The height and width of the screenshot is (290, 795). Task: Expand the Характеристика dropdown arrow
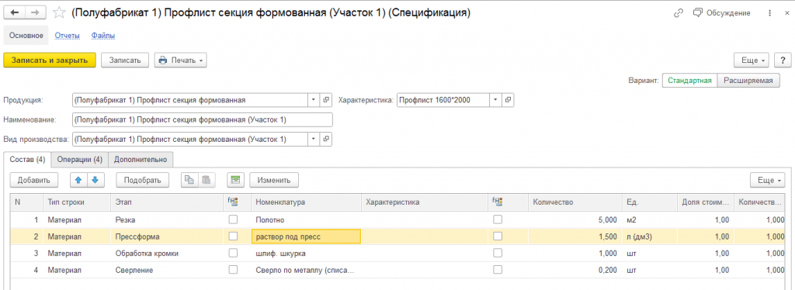pos(495,100)
